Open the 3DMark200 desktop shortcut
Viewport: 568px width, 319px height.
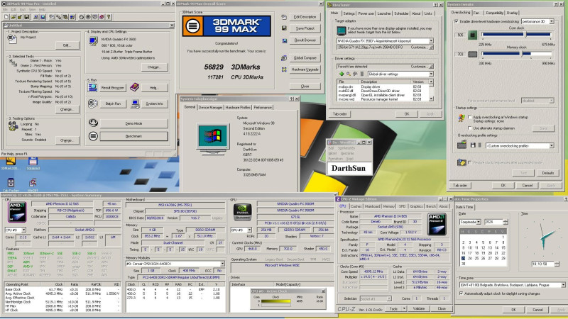tap(10, 164)
